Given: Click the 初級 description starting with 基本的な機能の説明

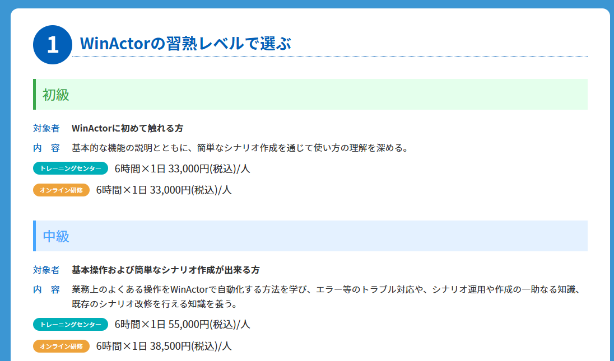Looking at the screenshot, I should pyautogui.click(x=239, y=148).
